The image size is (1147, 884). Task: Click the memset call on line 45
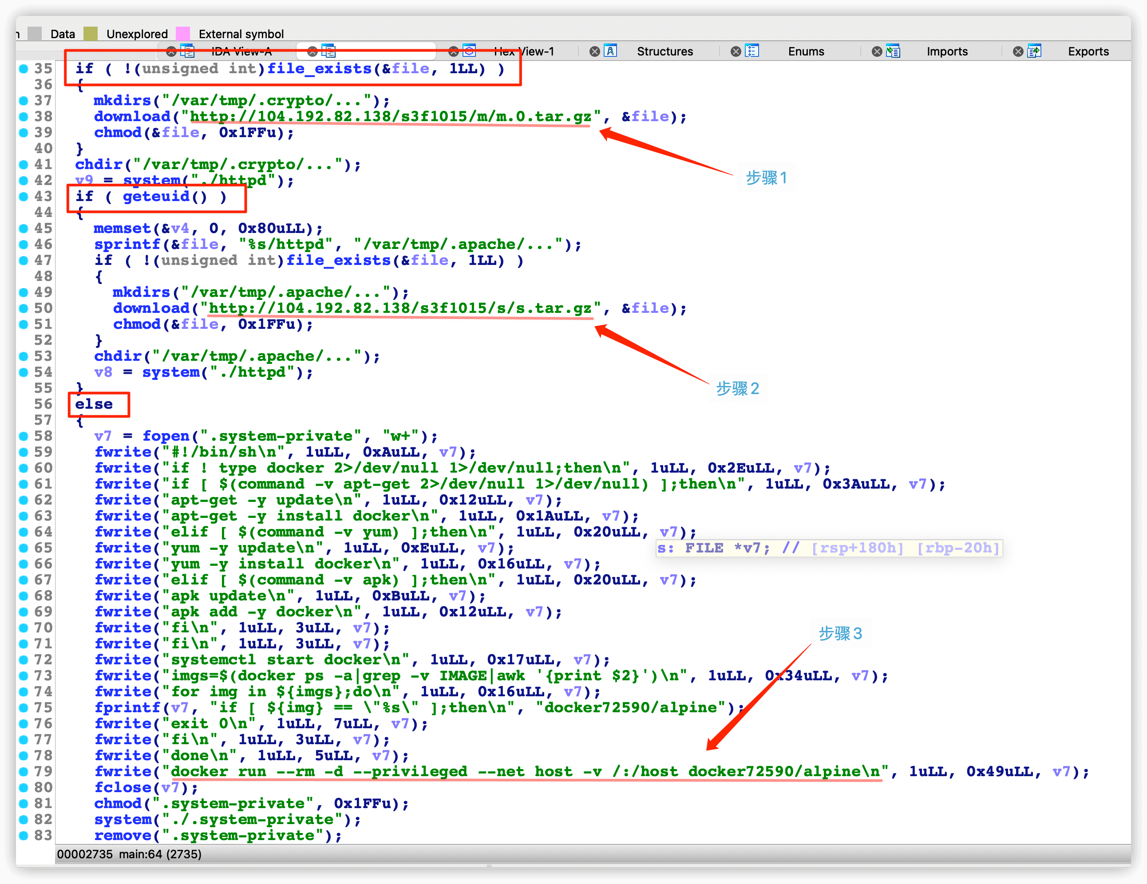[x=123, y=229]
